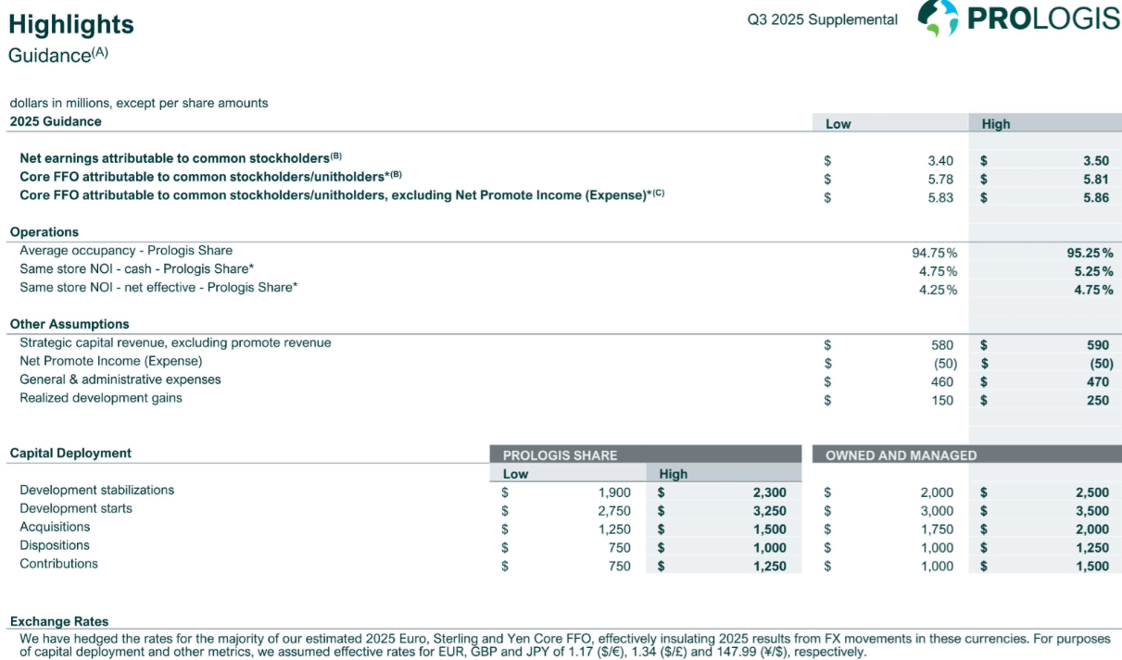Select net effective NOI low 4.25%

pos(939,290)
